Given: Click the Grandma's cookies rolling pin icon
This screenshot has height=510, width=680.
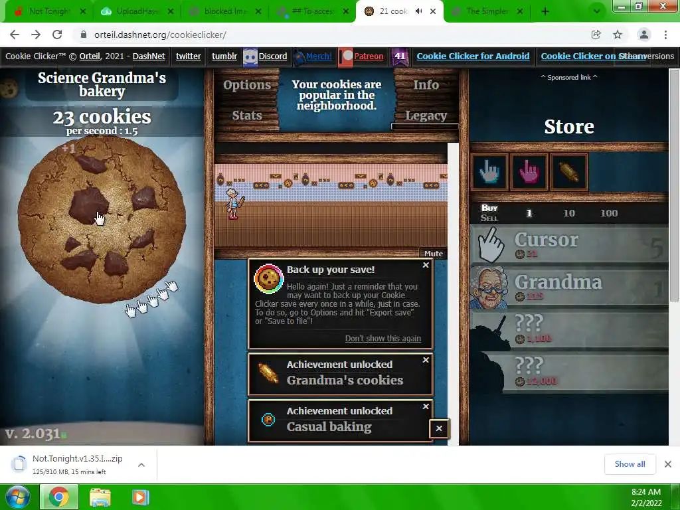Looking at the screenshot, I should coord(268,373).
